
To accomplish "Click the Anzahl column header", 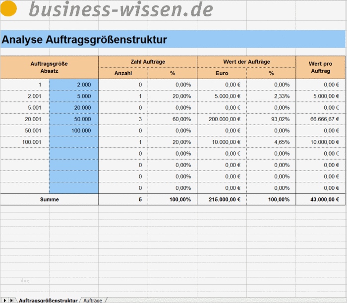I will coord(123,73).
